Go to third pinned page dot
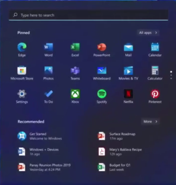 pos(171,78)
